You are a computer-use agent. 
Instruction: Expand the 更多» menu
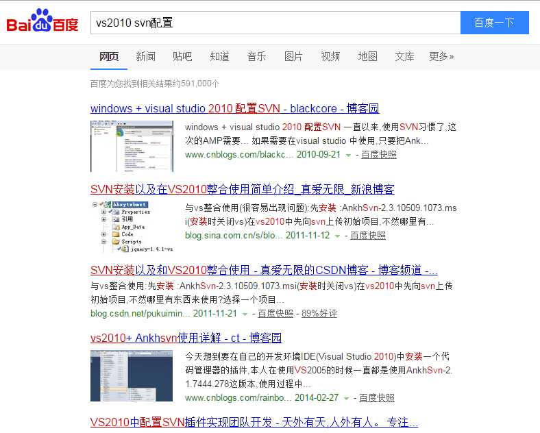(x=441, y=56)
